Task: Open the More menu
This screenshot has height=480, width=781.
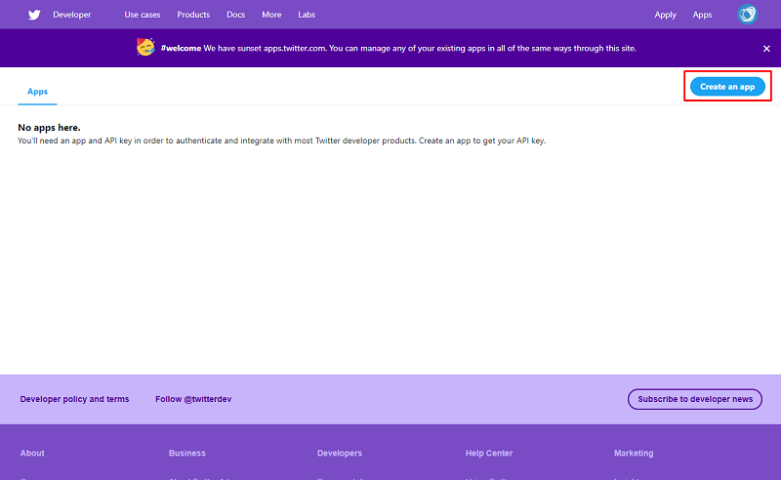Action: click(271, 15)
